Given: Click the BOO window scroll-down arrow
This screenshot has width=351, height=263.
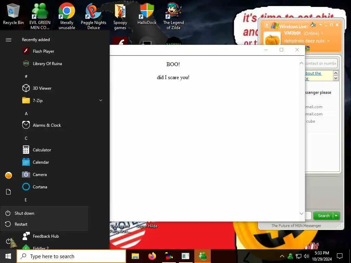Looking at the screenshot, I should tap(301, 213).
